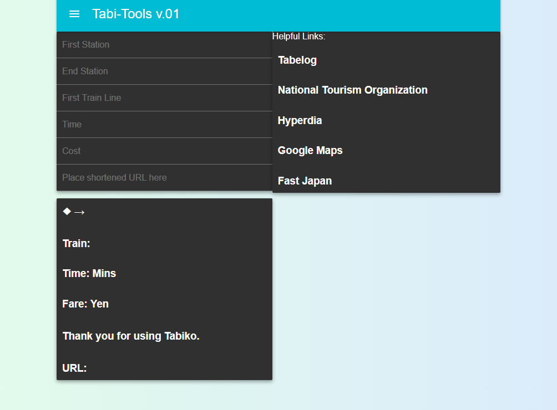Click the URL: output line
This screenshot has width=557, height=410.
[x=74, y=368]
